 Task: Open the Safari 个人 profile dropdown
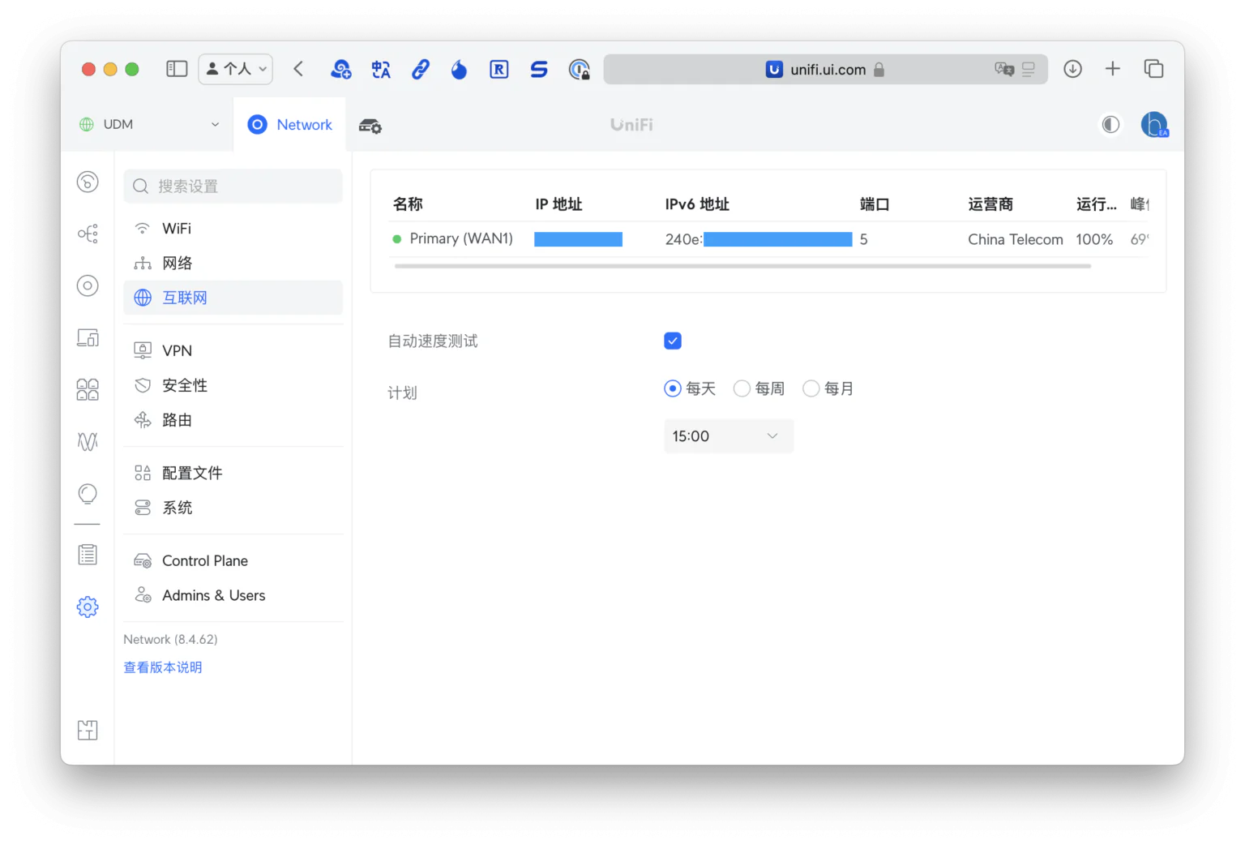[x=236, y=69]
